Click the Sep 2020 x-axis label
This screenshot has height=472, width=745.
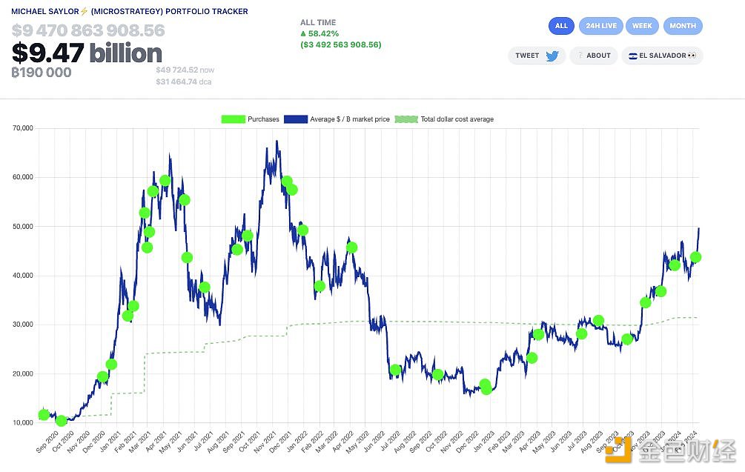[x=47, y=441]
